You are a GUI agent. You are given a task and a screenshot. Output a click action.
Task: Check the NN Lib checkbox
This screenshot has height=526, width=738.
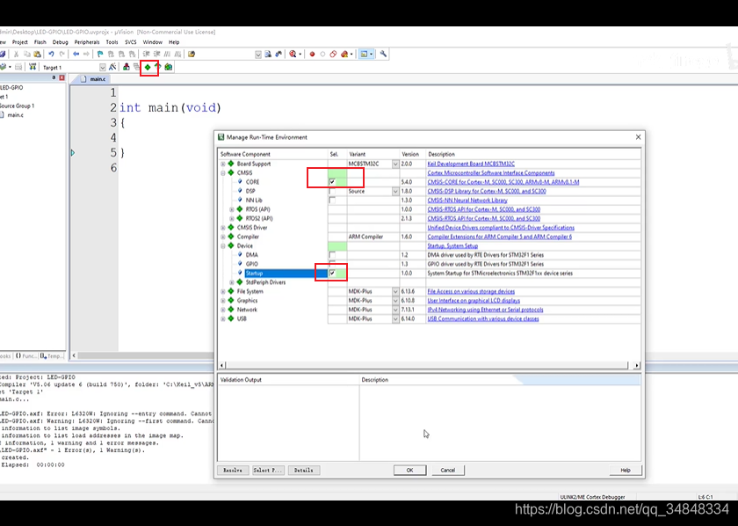(332, 201)
